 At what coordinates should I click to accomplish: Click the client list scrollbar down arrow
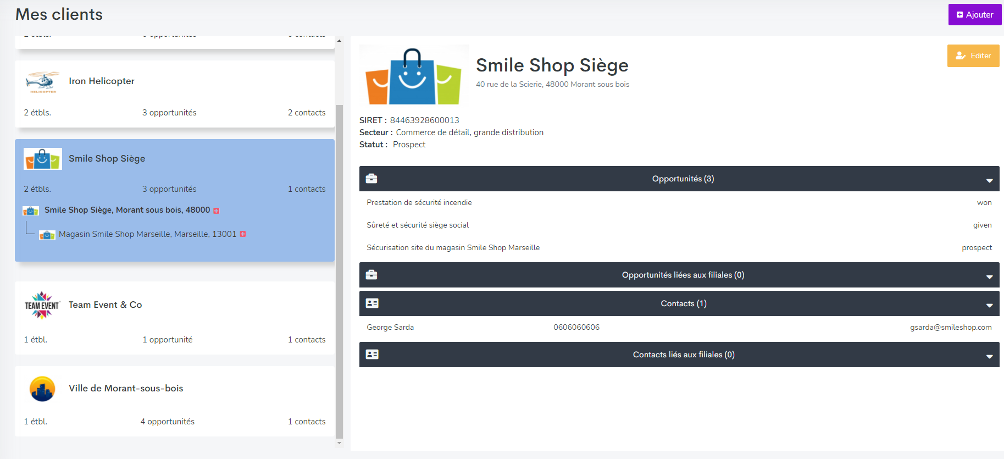point(339,443)
